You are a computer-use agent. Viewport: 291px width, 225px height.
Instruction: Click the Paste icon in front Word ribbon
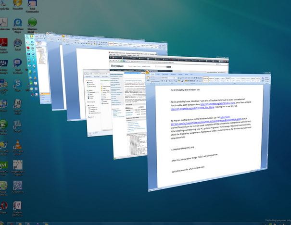point(148,79)
